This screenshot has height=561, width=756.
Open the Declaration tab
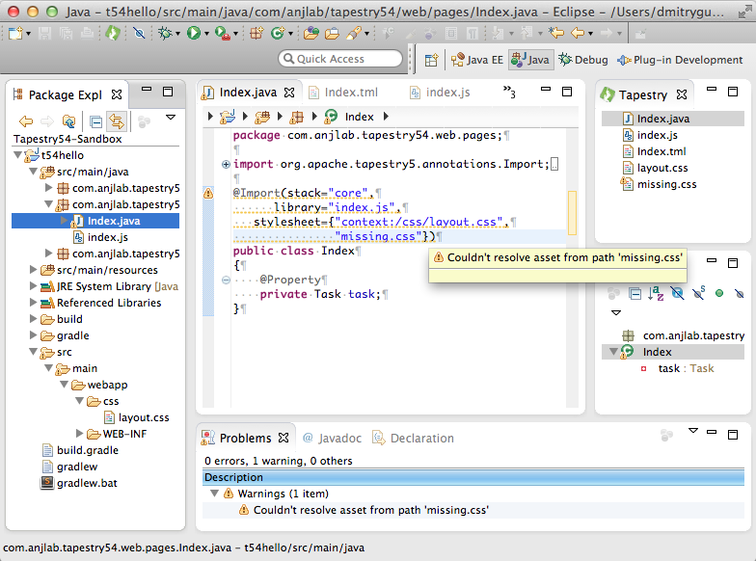414,438
